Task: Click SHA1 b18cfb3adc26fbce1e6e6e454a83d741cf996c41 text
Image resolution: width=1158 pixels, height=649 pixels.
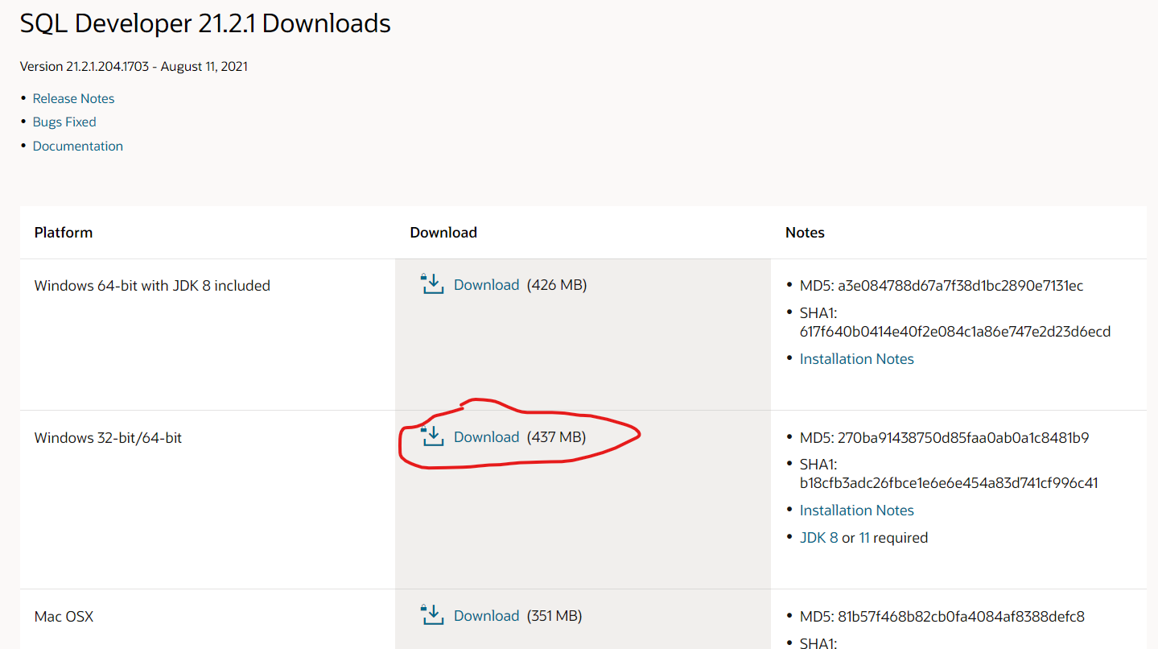Action: 949,473
